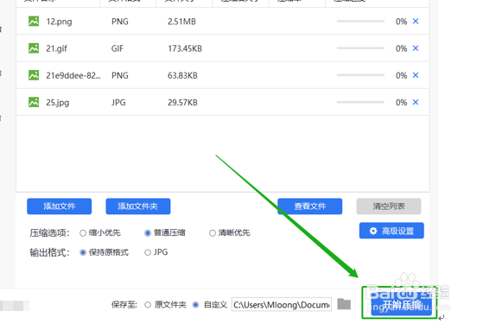Click the 63.83KB size value
This screenshot has height=324, width=477.
tap(182, 75)
